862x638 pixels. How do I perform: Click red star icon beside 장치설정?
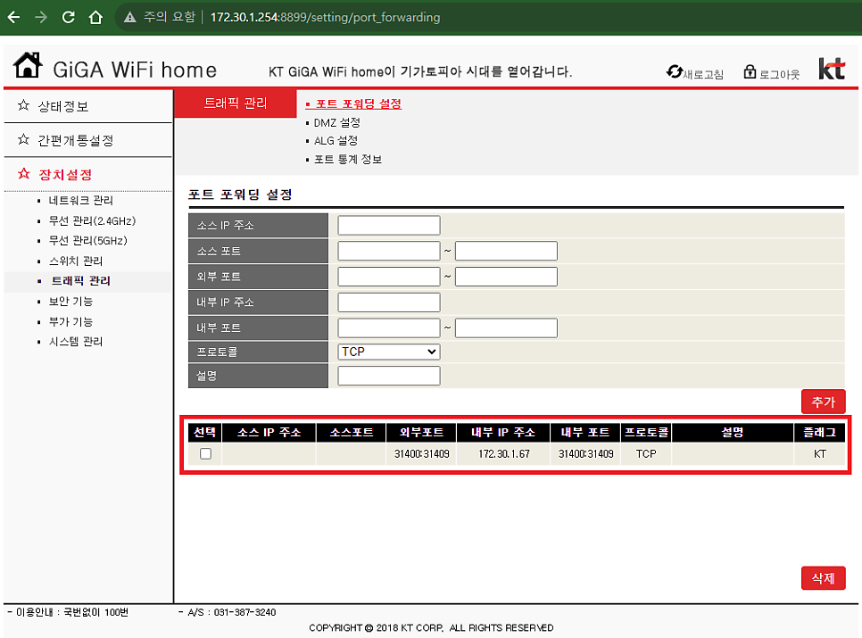click(x=23, y=174)
